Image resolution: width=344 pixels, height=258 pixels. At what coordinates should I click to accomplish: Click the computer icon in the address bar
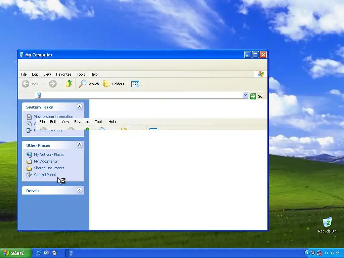(x=39, y=95)
